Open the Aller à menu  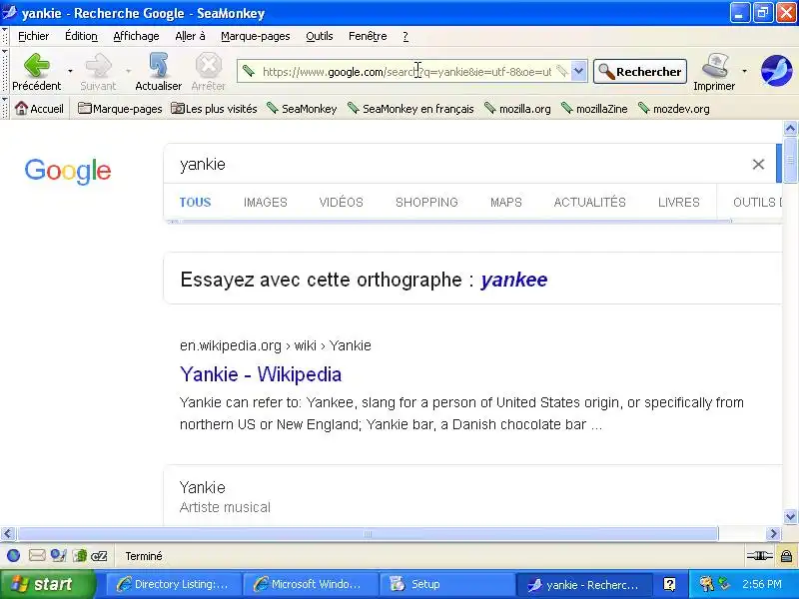coord(190,36)
